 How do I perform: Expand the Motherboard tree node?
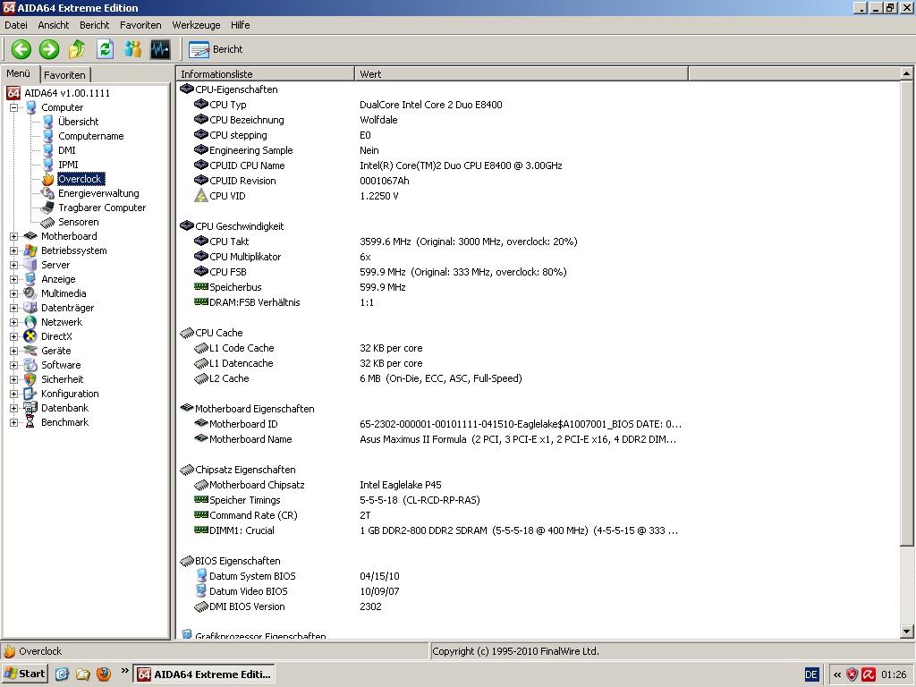click(13, 236)
